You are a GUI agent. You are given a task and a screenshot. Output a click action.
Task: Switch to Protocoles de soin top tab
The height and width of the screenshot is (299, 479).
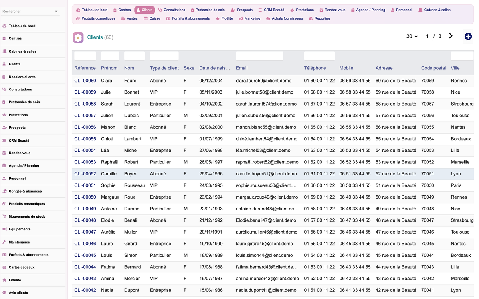[208, 10]
